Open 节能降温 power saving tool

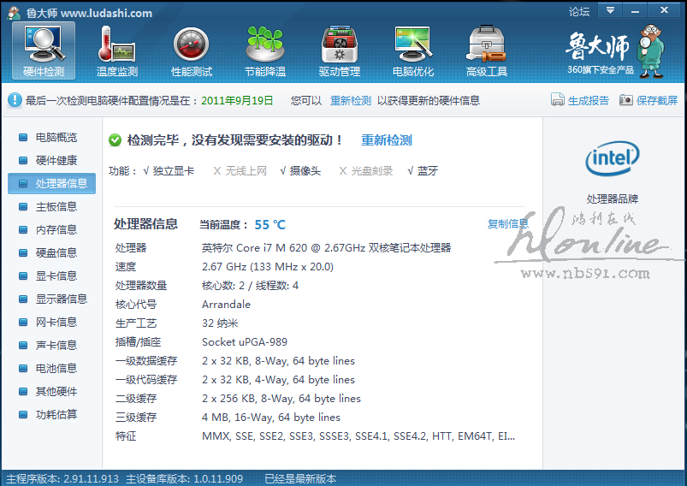pyautogui.click(x=265, y=50)
